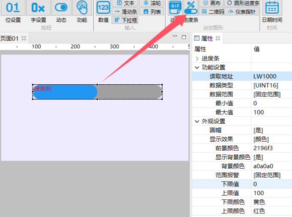Insert a 滚轮 input control
The width and height of the screenshot is (292, 217).
click(x=151, y=3)
